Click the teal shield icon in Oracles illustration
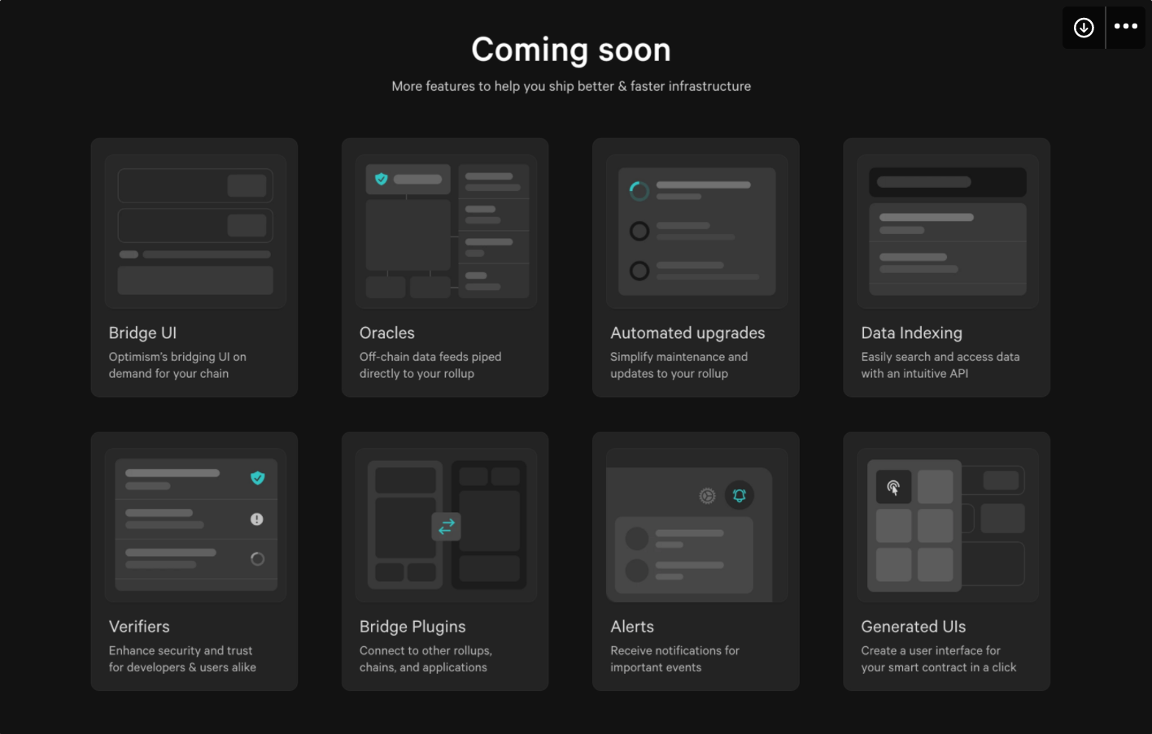Image resolution: width=1152 pixels, height=734 pixels. pyautogui.click(x=381, y=179)
